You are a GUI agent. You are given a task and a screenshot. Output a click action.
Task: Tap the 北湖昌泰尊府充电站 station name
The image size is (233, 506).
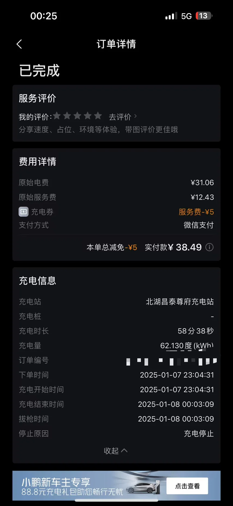180,302
